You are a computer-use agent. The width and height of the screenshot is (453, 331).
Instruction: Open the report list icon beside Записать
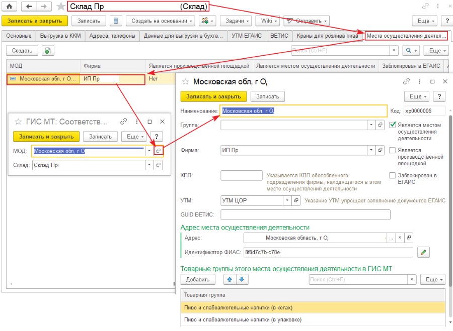(116, 21)
